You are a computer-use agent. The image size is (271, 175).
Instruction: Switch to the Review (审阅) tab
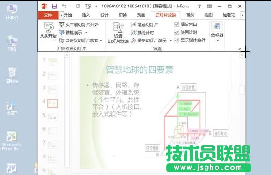190,15
